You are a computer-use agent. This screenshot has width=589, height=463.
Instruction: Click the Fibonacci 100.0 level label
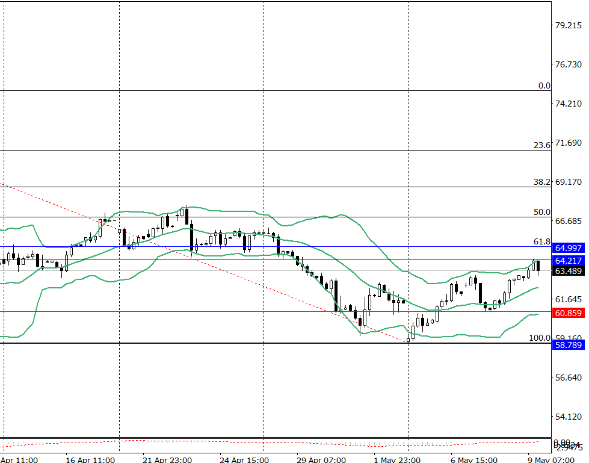[540, 338]
